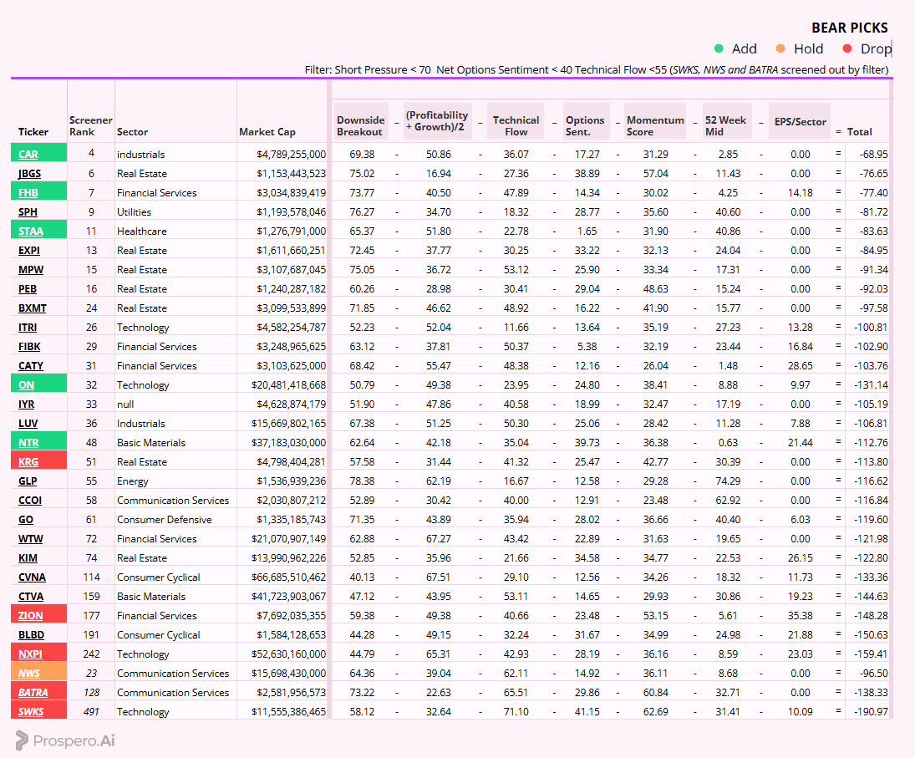Open the KIM ticker link
The image size is (915, 758).
(28, 558)
